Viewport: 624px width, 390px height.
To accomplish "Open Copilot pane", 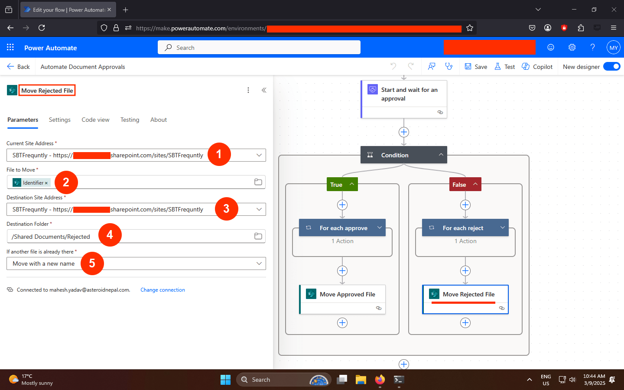I will (x=537, y=67).
